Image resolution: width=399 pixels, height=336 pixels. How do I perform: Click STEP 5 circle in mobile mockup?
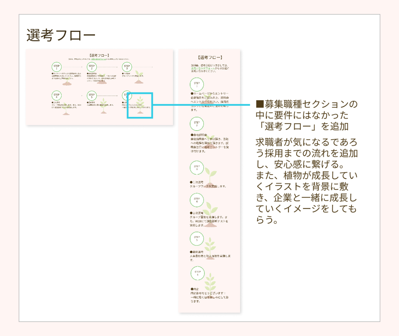[197, 239]
